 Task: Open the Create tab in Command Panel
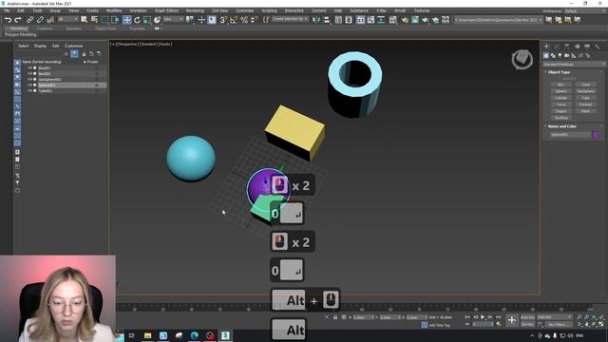click(547, 47)
